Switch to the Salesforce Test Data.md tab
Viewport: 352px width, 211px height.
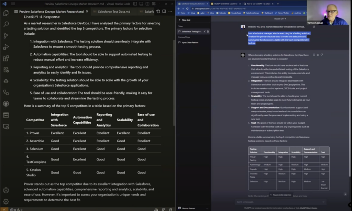click(114, 11)
